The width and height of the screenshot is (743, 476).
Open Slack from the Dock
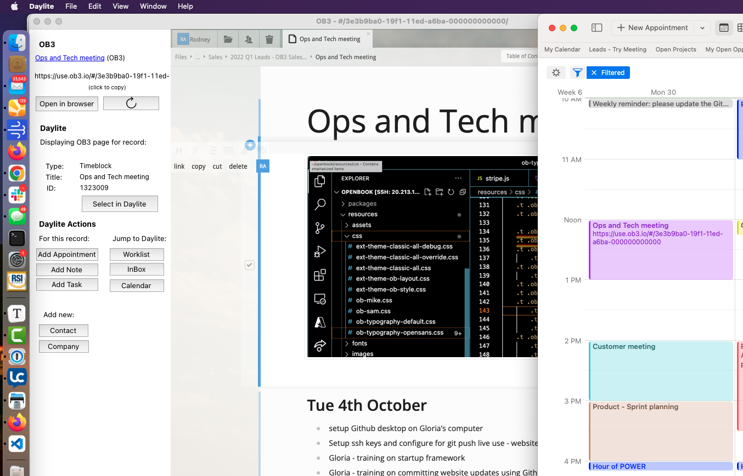(x=17, y=194)
